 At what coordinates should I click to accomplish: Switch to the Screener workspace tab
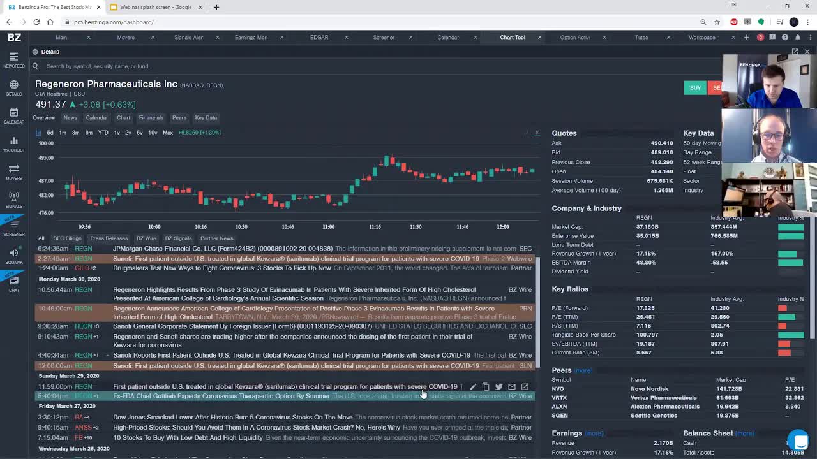coord(384,38)
